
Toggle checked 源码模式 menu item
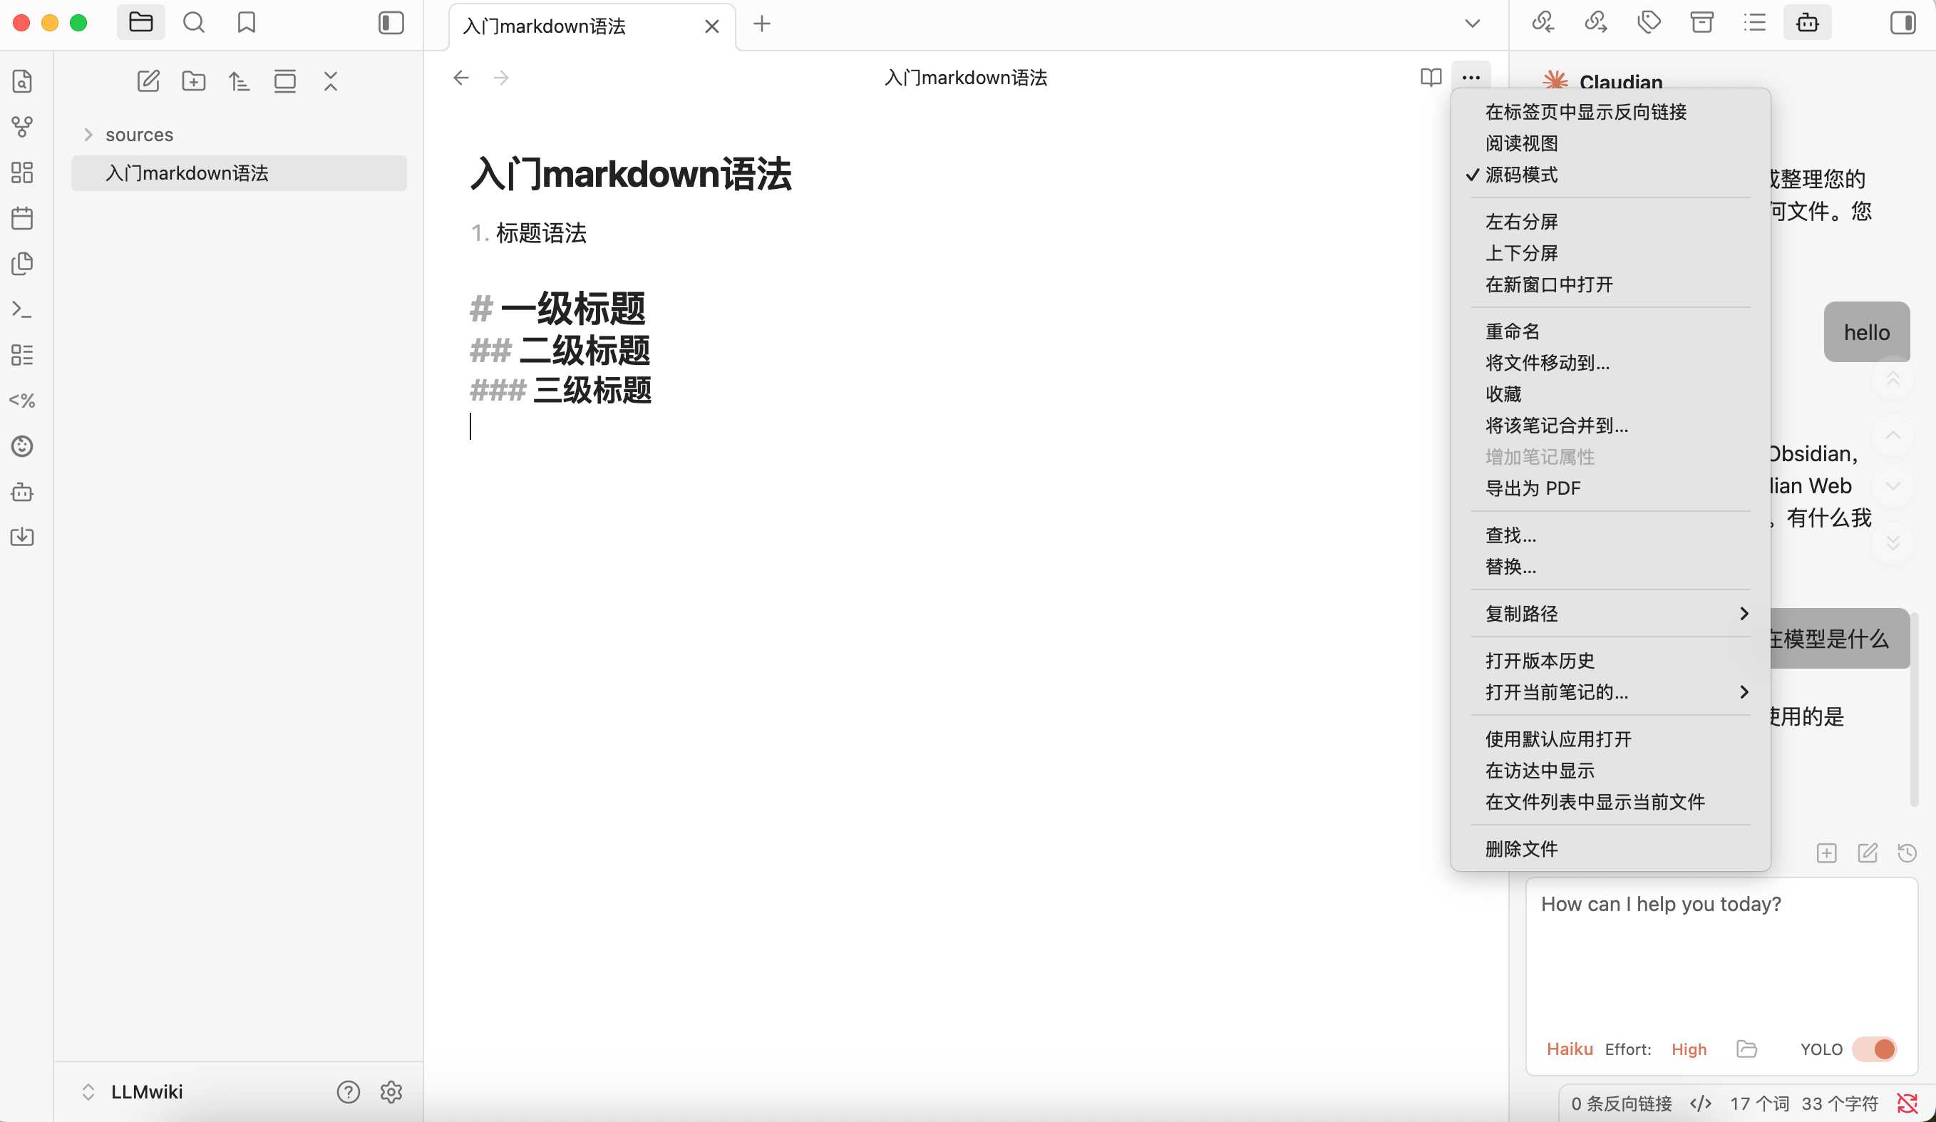[x=1521, y=175]
